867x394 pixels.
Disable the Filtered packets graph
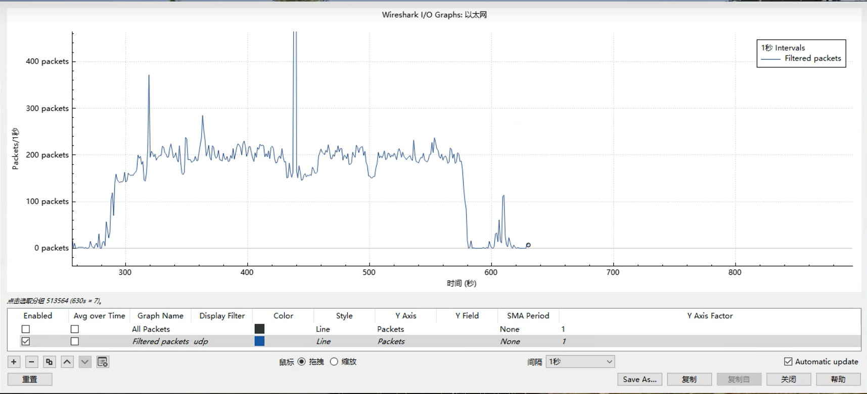pyautogui.click(x=26, y=342)
